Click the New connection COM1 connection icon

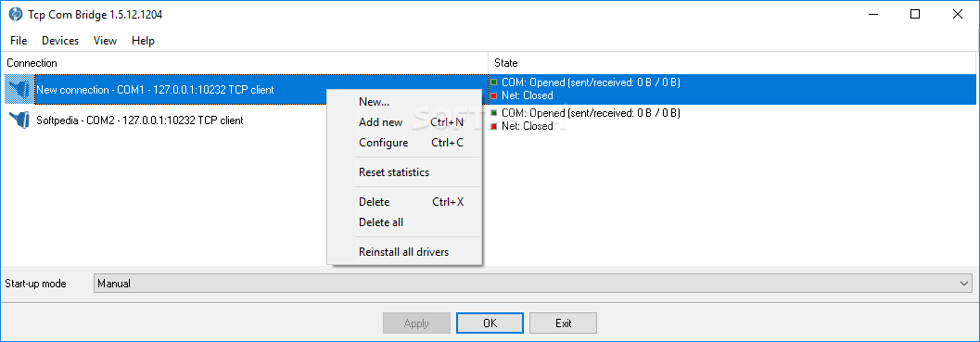coord(19,89)
